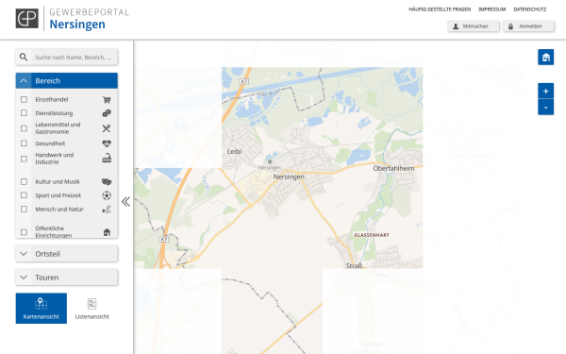The width and height of the screenshot is (566, 354).
Task: Click the Oberfahlheim label on the map
Action: (393, 168)
